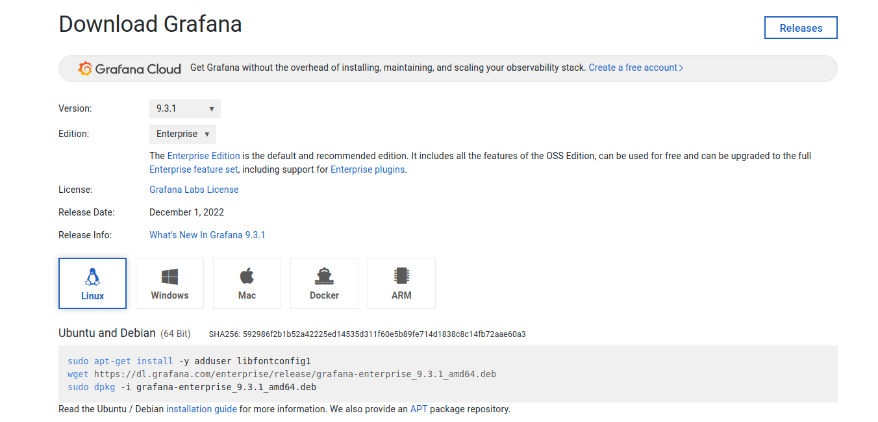This screenshot has height=422, width=878.
Task: Open What's New In Grafana 9.3.1
Action: pos(207,234)
